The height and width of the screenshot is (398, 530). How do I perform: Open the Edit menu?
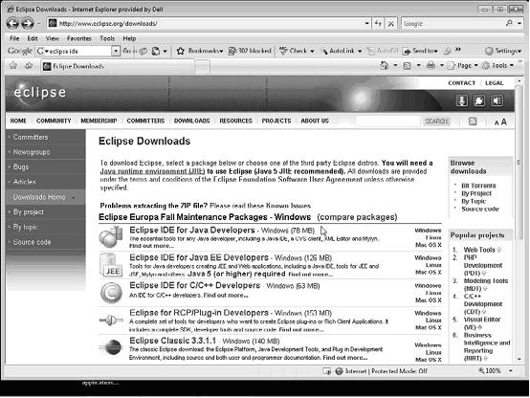coord(33,38)
